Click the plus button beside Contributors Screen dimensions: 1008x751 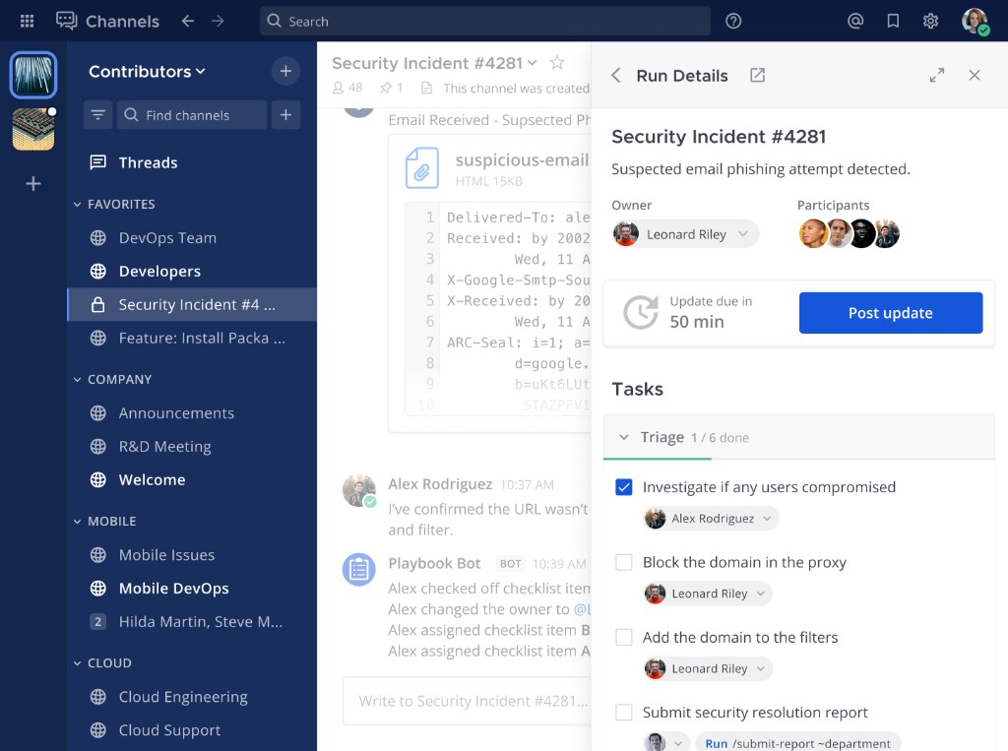tap(286, 71)
